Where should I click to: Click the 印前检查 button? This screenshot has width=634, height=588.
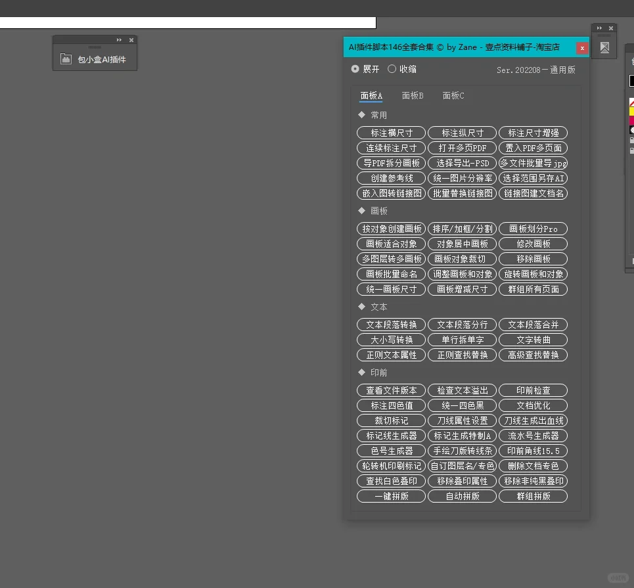(533, 390)
